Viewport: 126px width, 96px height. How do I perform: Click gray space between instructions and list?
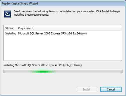[63, 21]
